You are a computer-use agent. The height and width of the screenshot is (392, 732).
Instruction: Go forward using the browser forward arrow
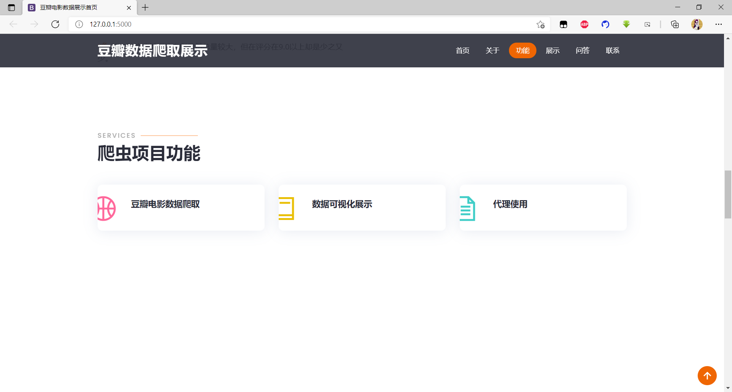click(x=34, y=24)
